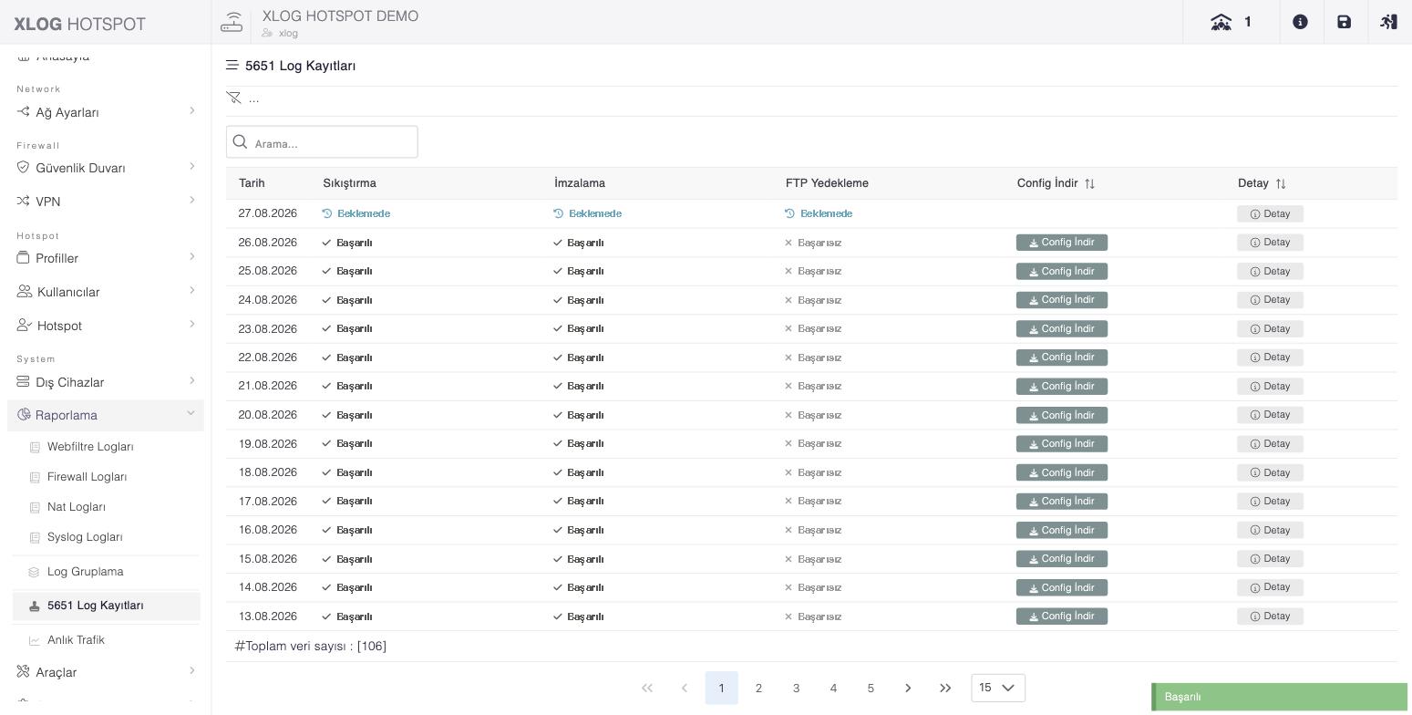Click the info circle icon in header
Screen dimensions: 1412x715
pyautogui.click(x=1301, y=22)
